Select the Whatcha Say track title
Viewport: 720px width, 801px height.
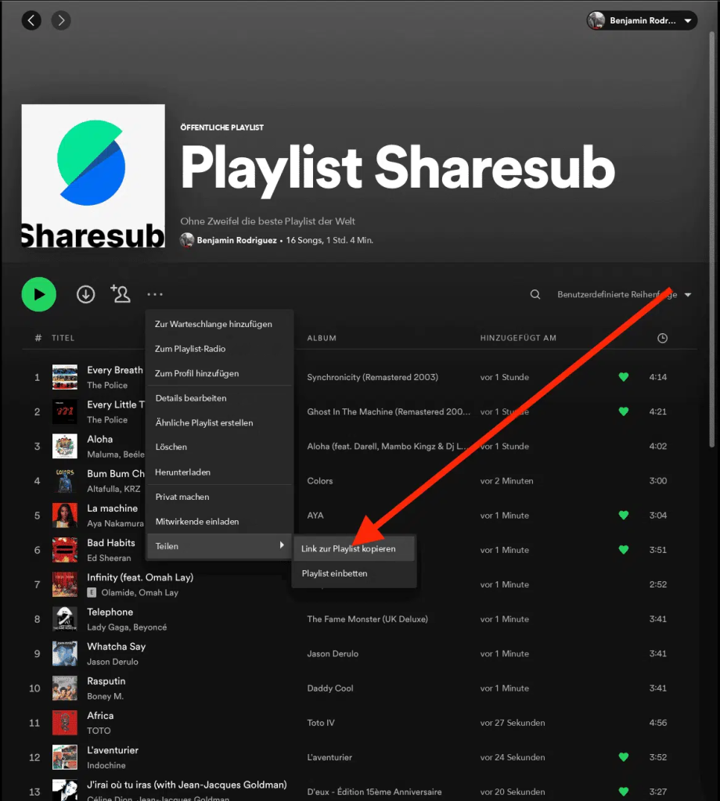tap(117, 646)
